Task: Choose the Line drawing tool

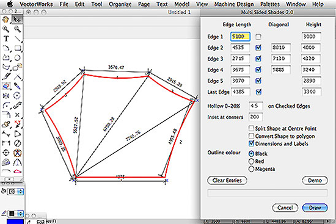Action: click(x=17, y=39)
